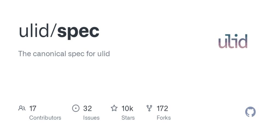Click the fork count 172
Viewport: 274px width, 137px height.
pyautogui.click(x=162, y=109)
